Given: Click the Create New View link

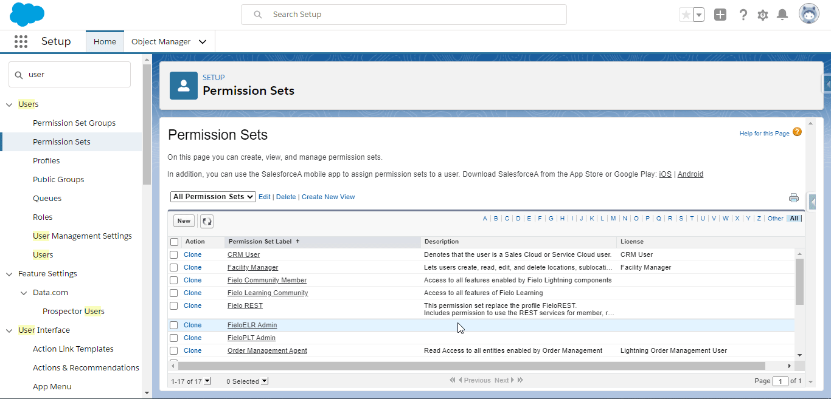Looking at the screenshot, I should tap(328, 197).
